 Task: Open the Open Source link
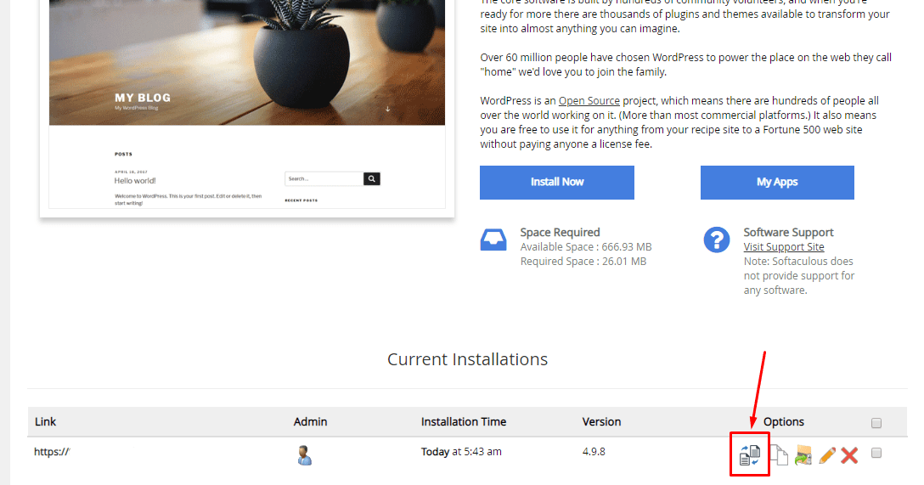click(589, 101)
